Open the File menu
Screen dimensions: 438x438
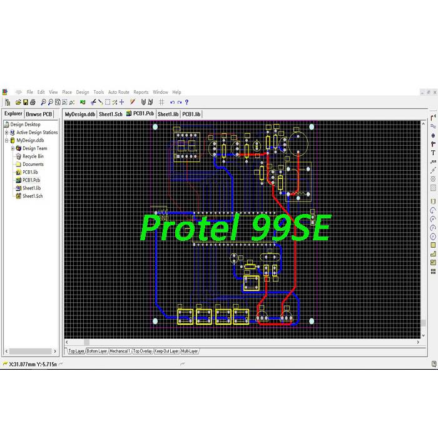(30, 92)
